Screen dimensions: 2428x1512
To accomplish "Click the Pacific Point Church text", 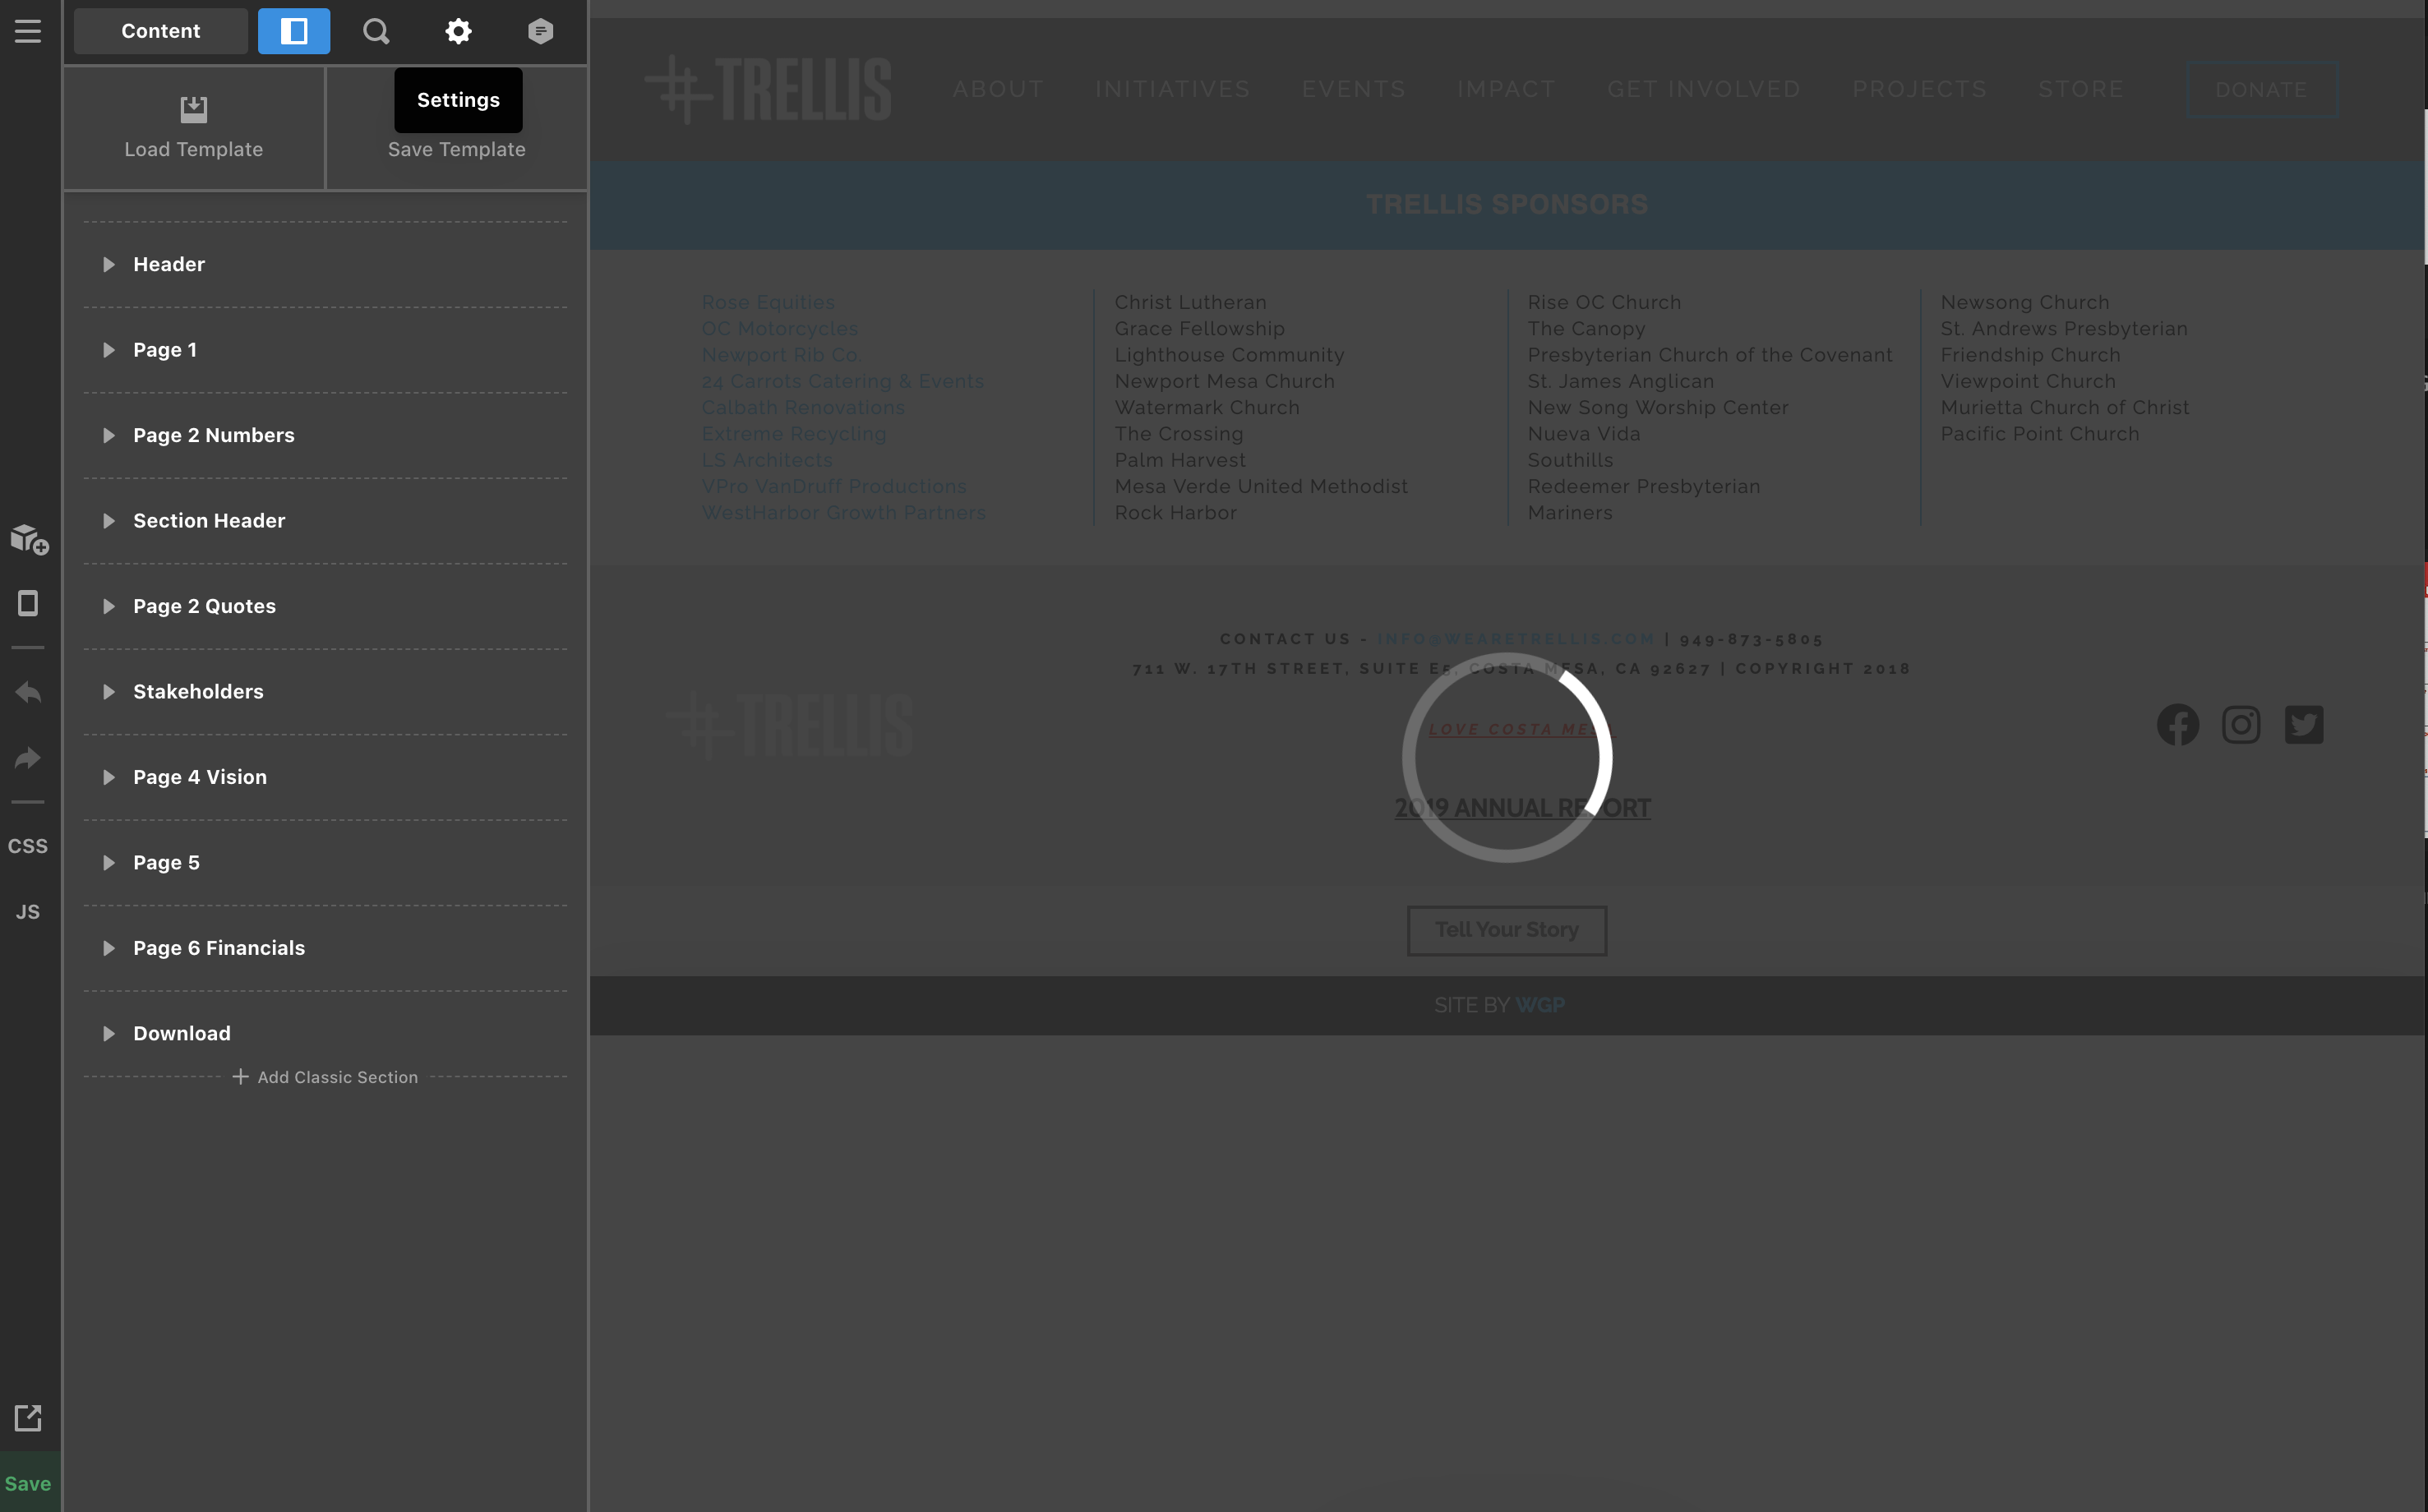I will [x=2040, y=434].
